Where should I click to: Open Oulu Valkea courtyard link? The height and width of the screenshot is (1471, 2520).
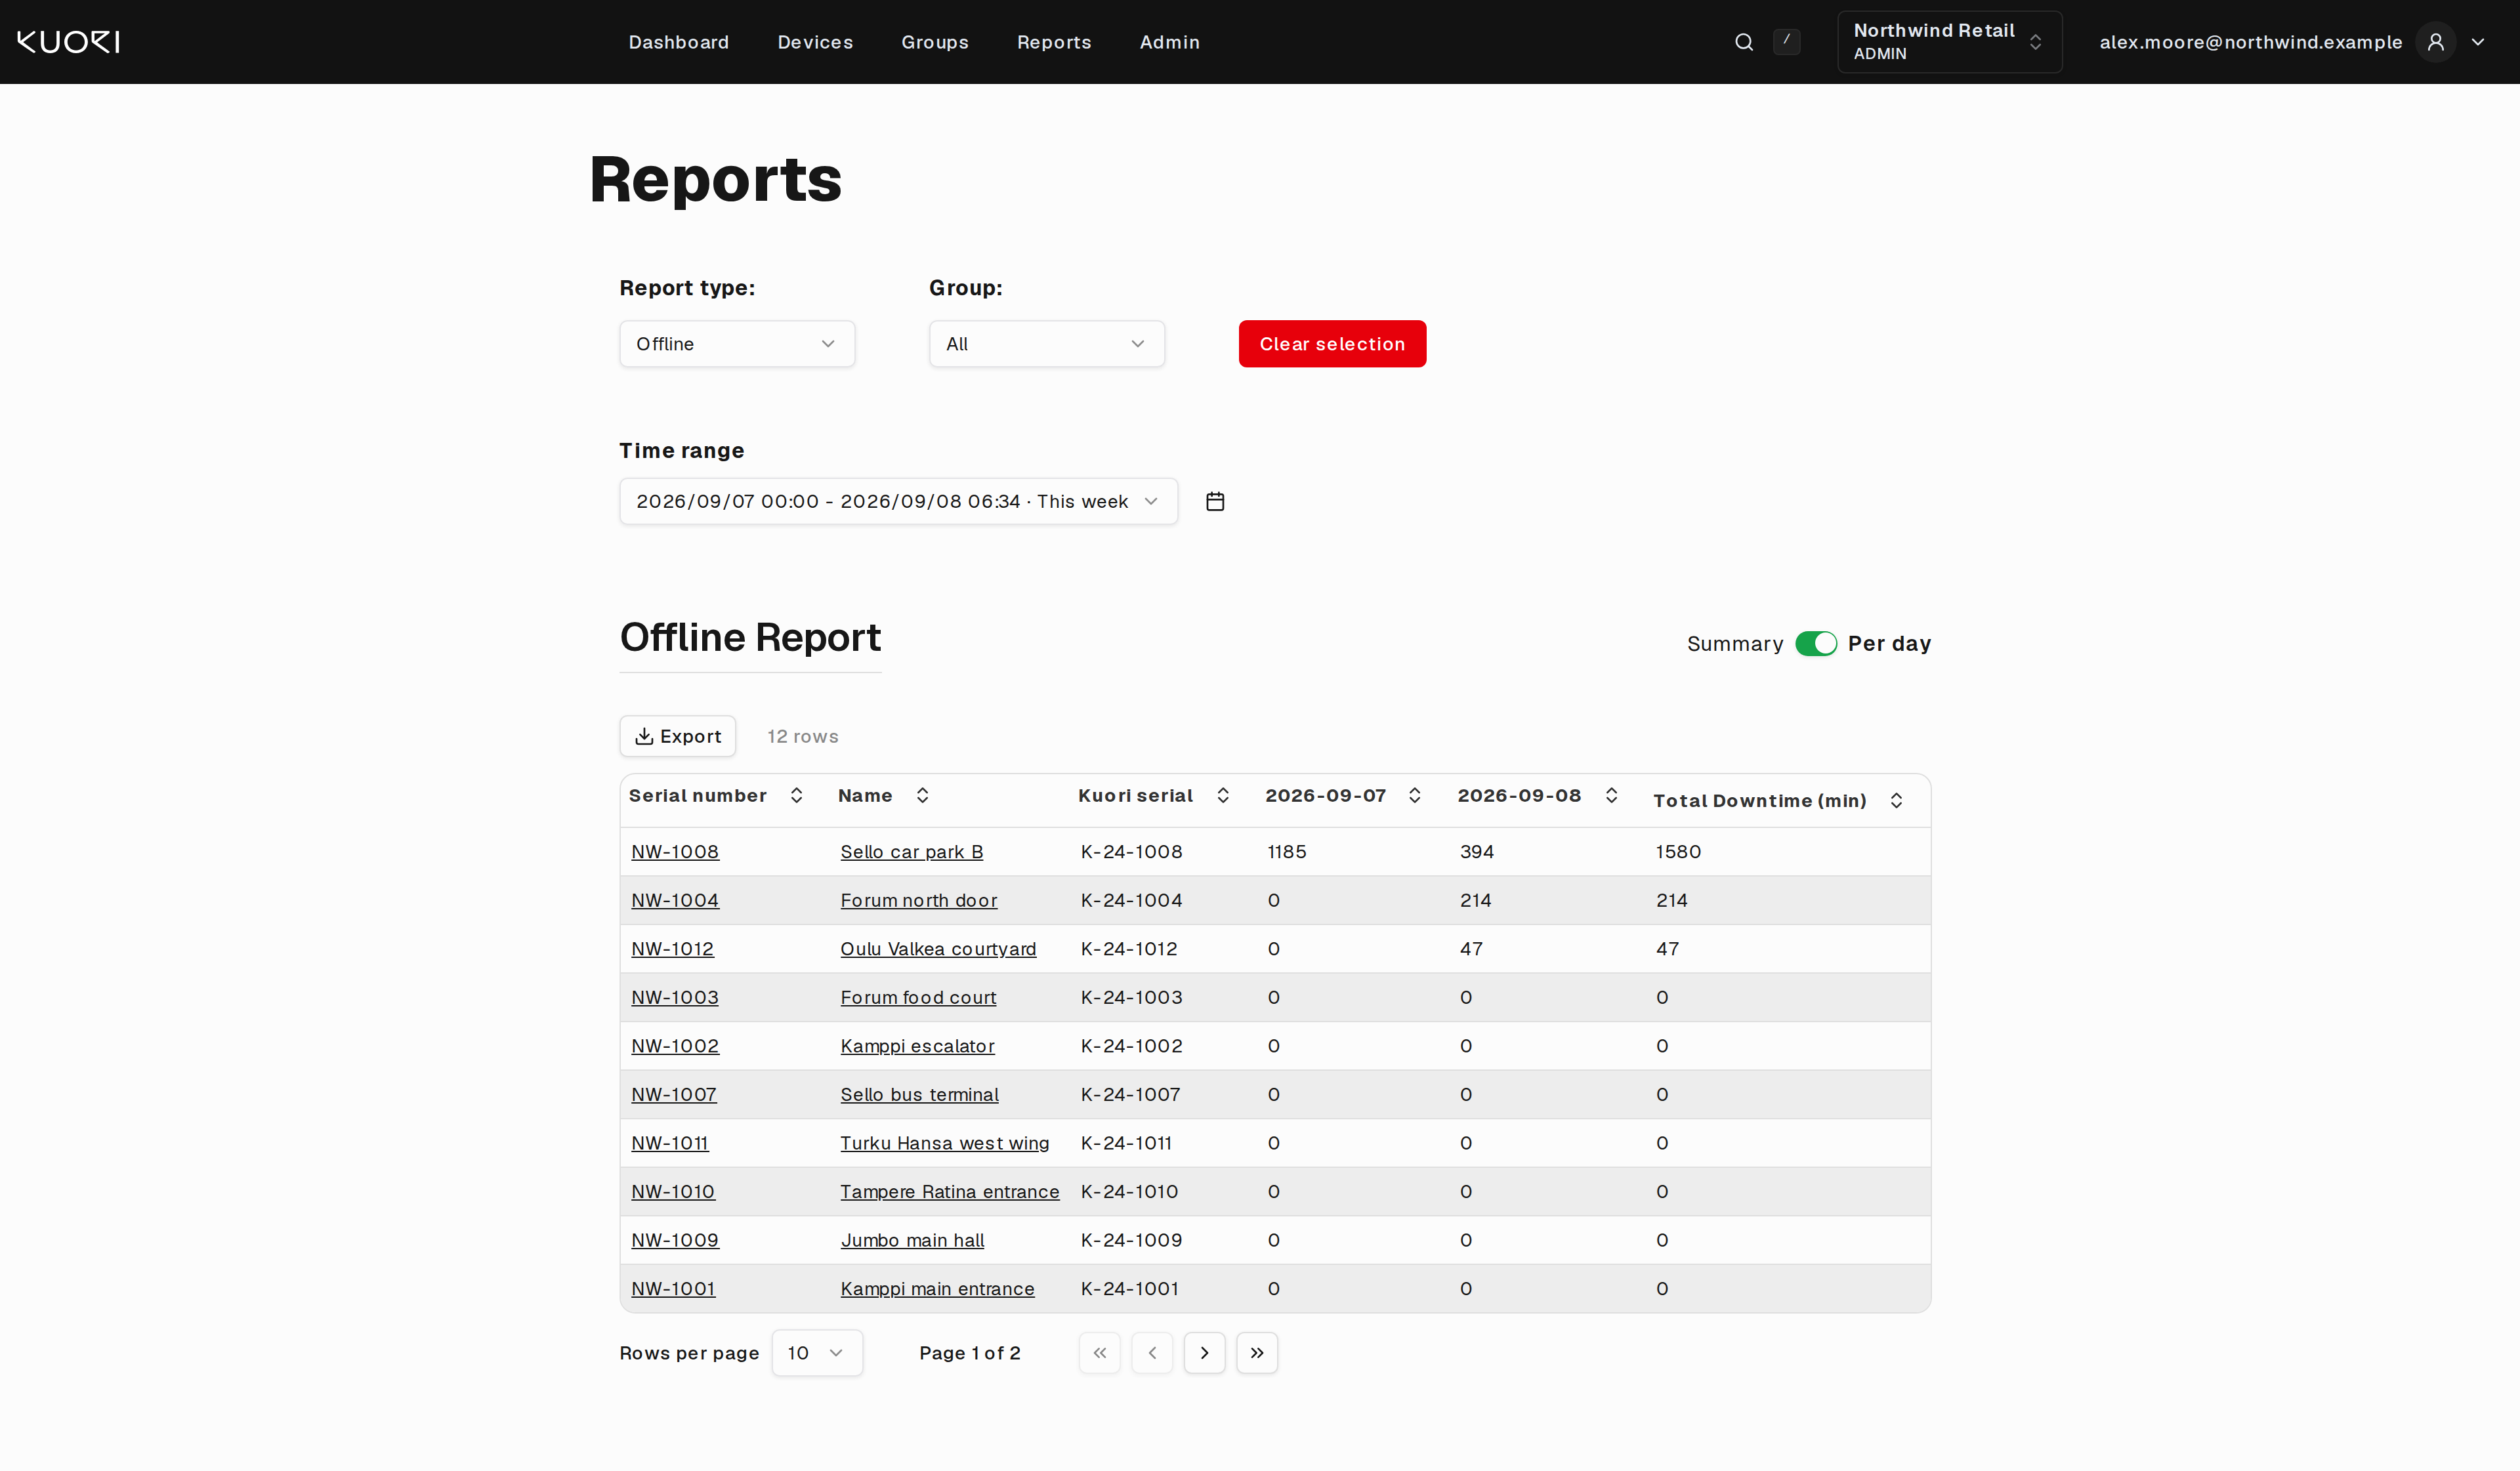pyautogui.click(x=938, y=949)
